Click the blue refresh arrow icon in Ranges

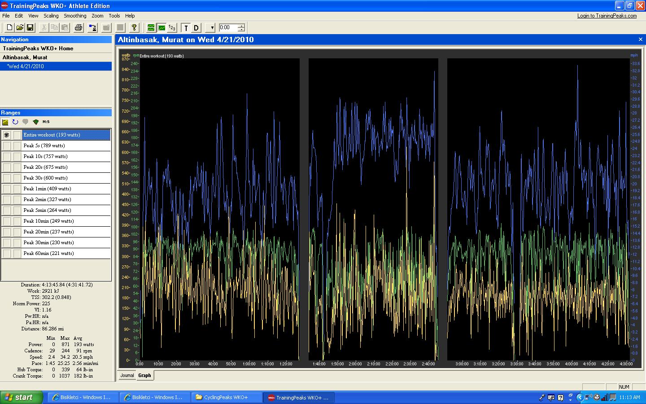(x=15, y=122)
